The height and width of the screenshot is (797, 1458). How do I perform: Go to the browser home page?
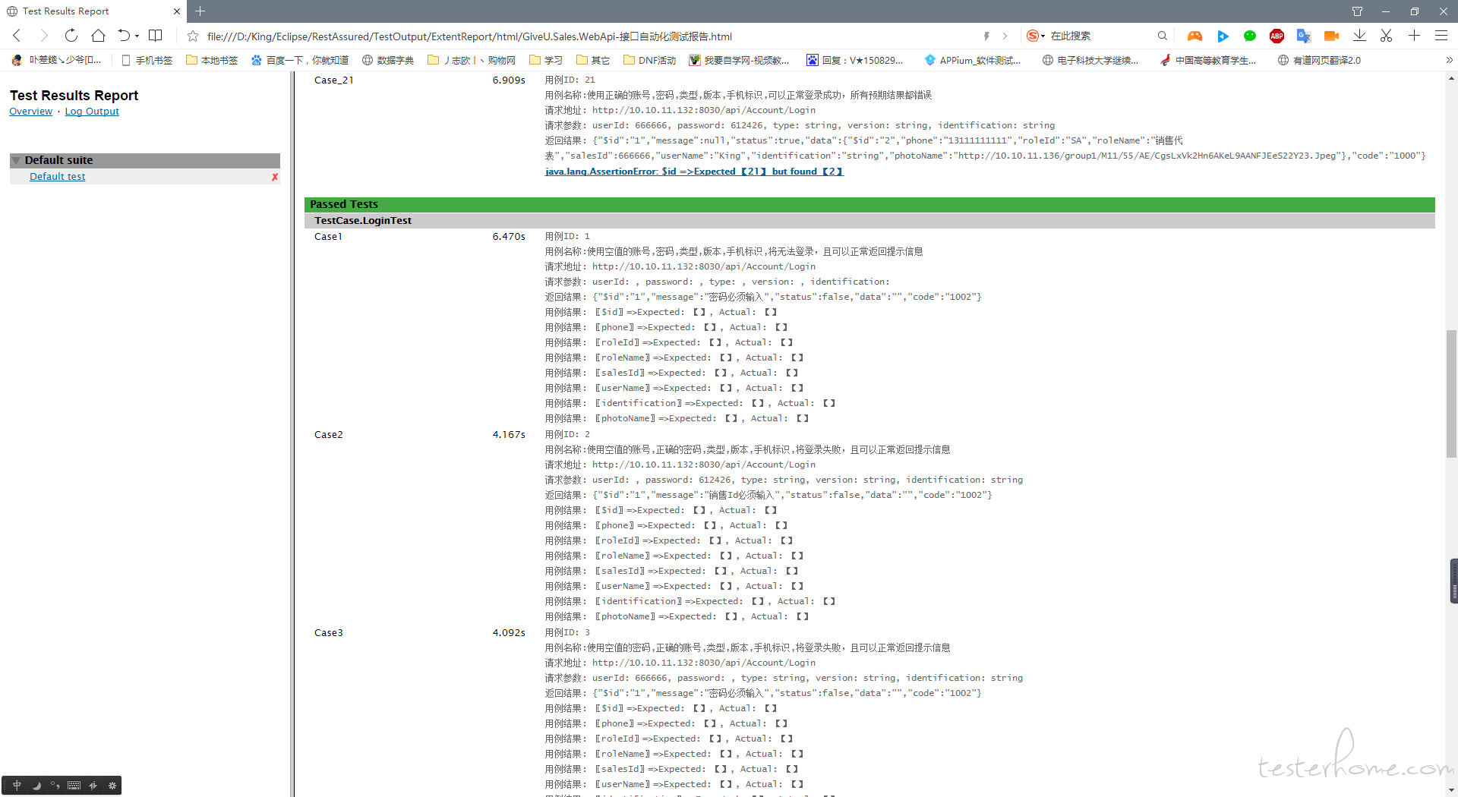[x=98, y=36]
